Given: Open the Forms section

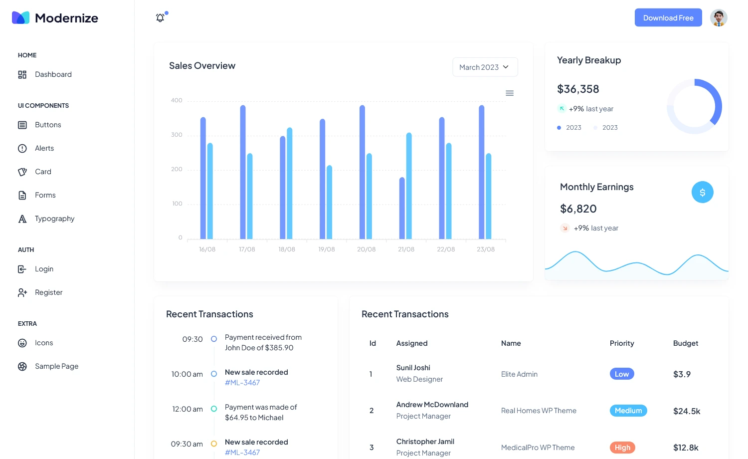Looking at the screenshot, I should point(45,195).
